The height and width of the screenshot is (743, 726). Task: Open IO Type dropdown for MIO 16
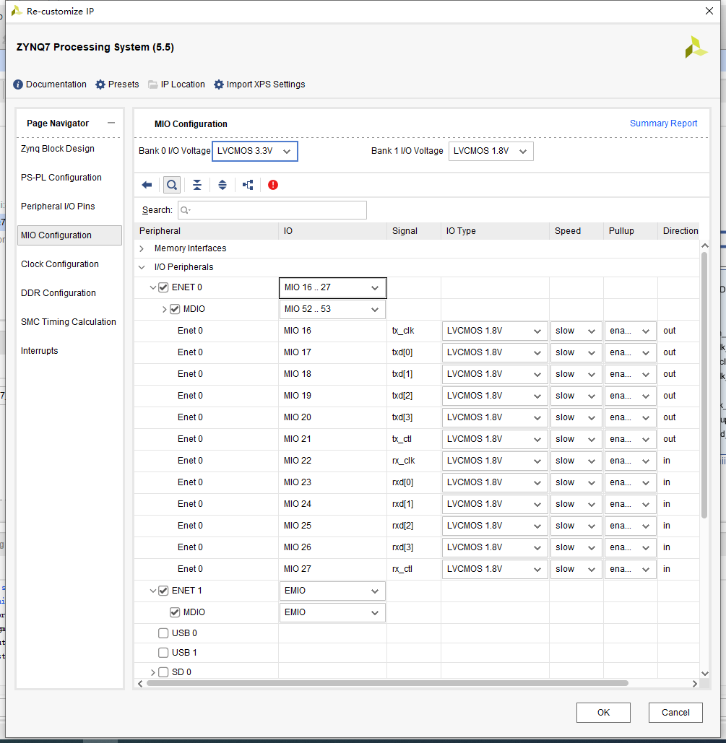(495, 331)
